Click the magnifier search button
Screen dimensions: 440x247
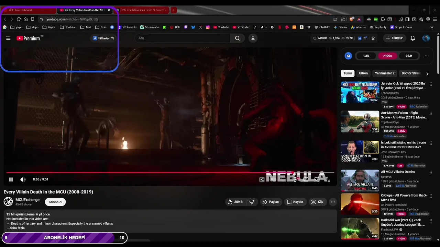pos(237,38)
